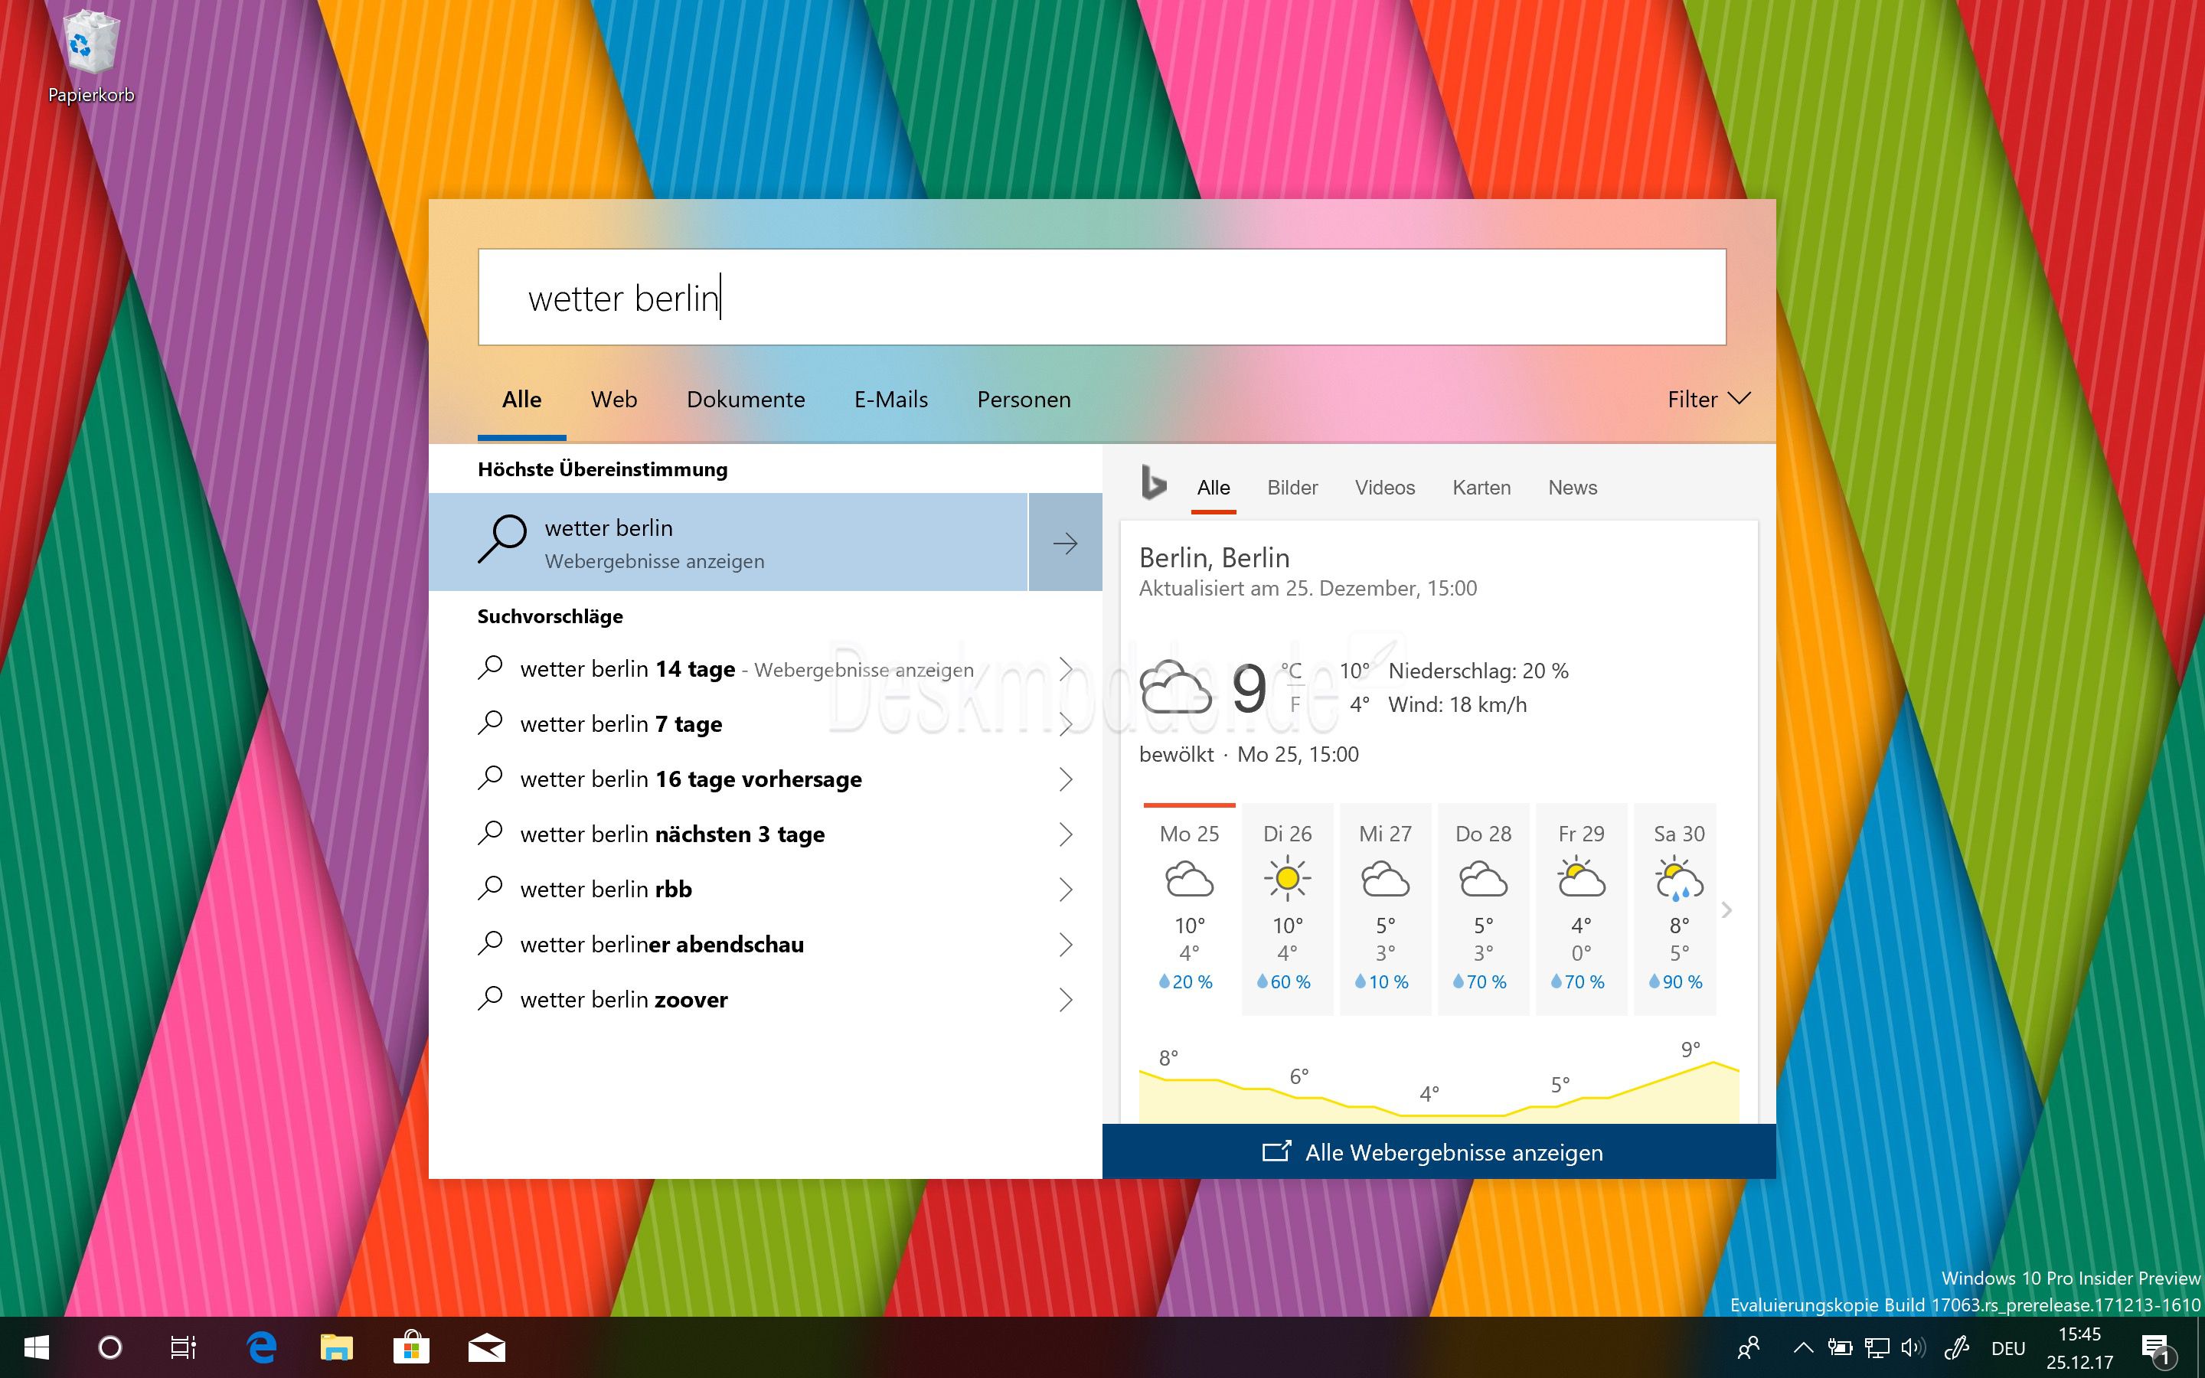Click the magnifier icon of top match
The image size is (2205, 1378).
tap(502, 540)
